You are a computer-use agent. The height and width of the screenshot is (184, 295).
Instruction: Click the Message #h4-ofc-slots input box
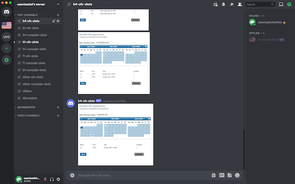[143, 175]
